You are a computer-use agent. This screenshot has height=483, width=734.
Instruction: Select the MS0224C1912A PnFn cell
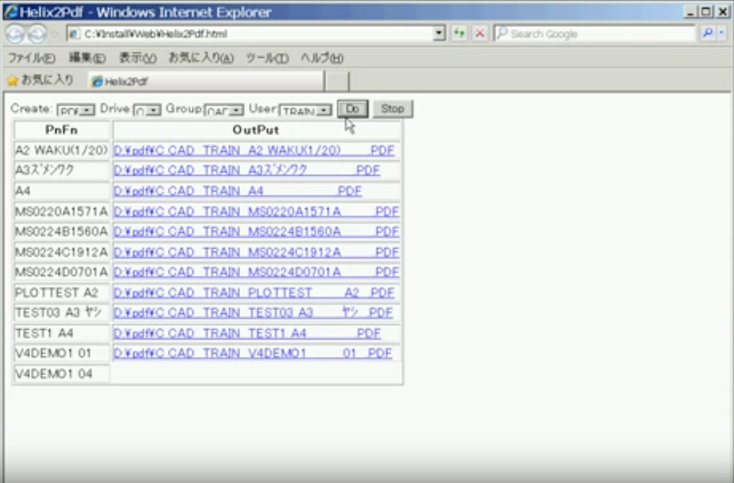[x=62, y=252]
